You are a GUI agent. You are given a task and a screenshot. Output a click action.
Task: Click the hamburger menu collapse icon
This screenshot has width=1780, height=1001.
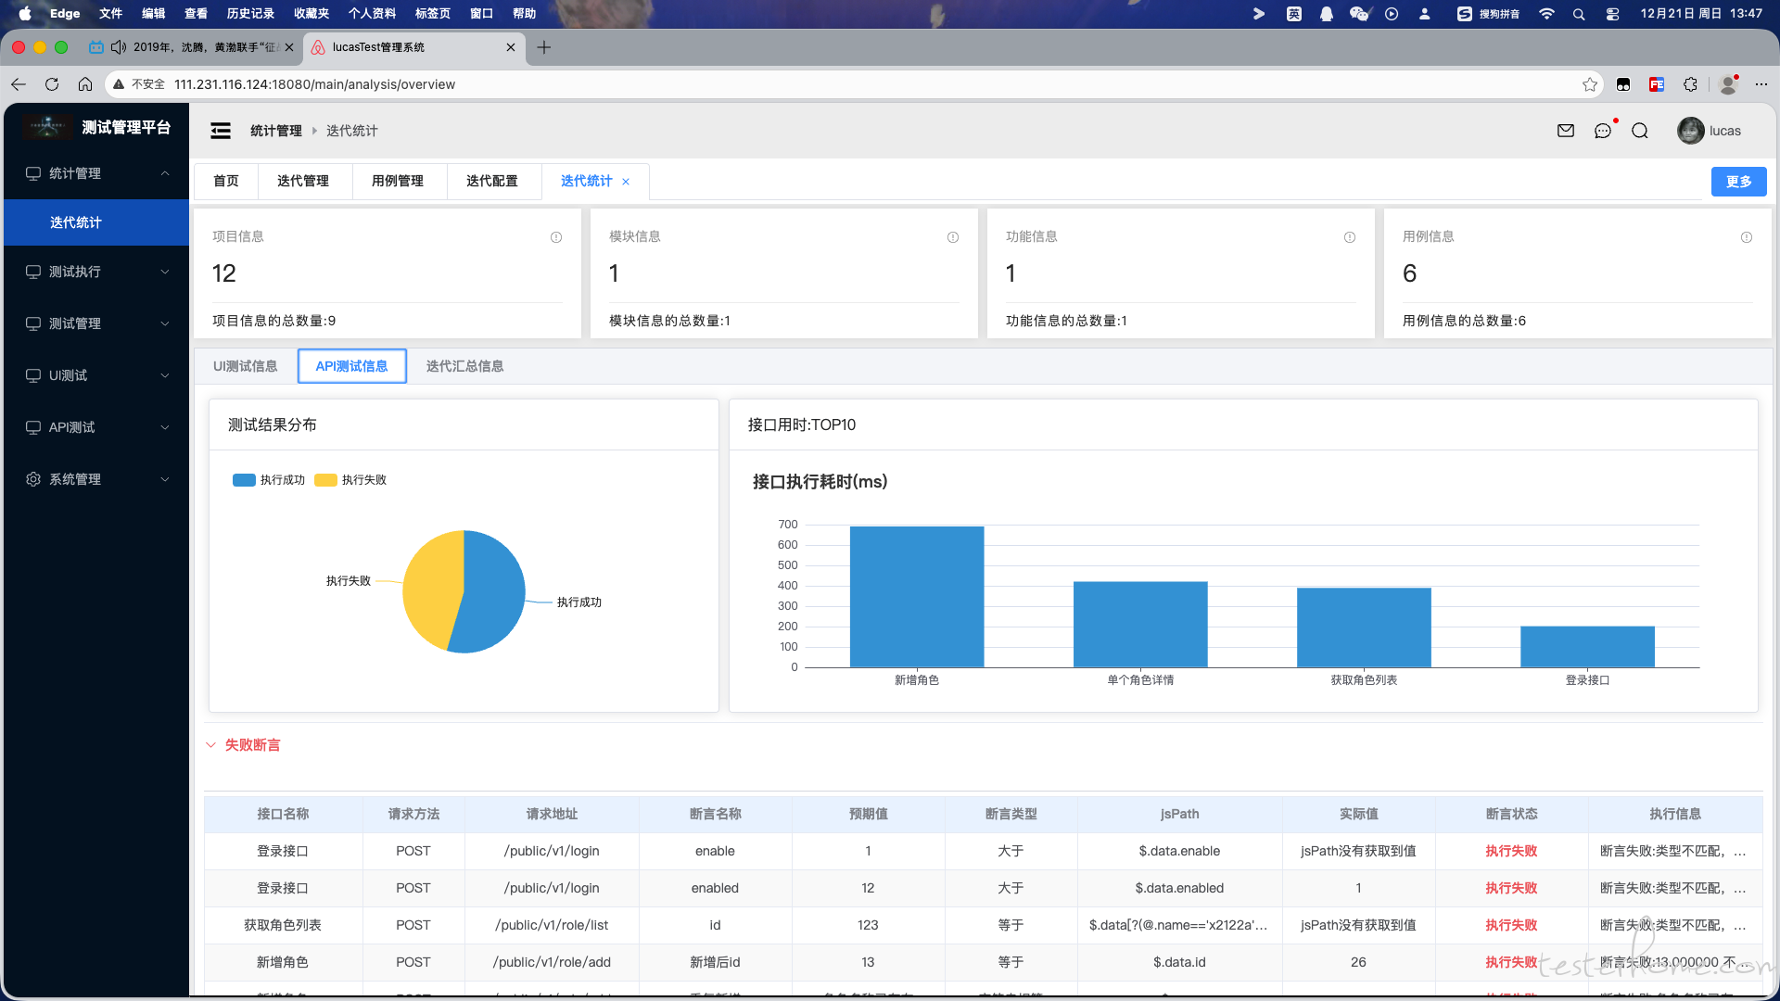pos(221,131)
